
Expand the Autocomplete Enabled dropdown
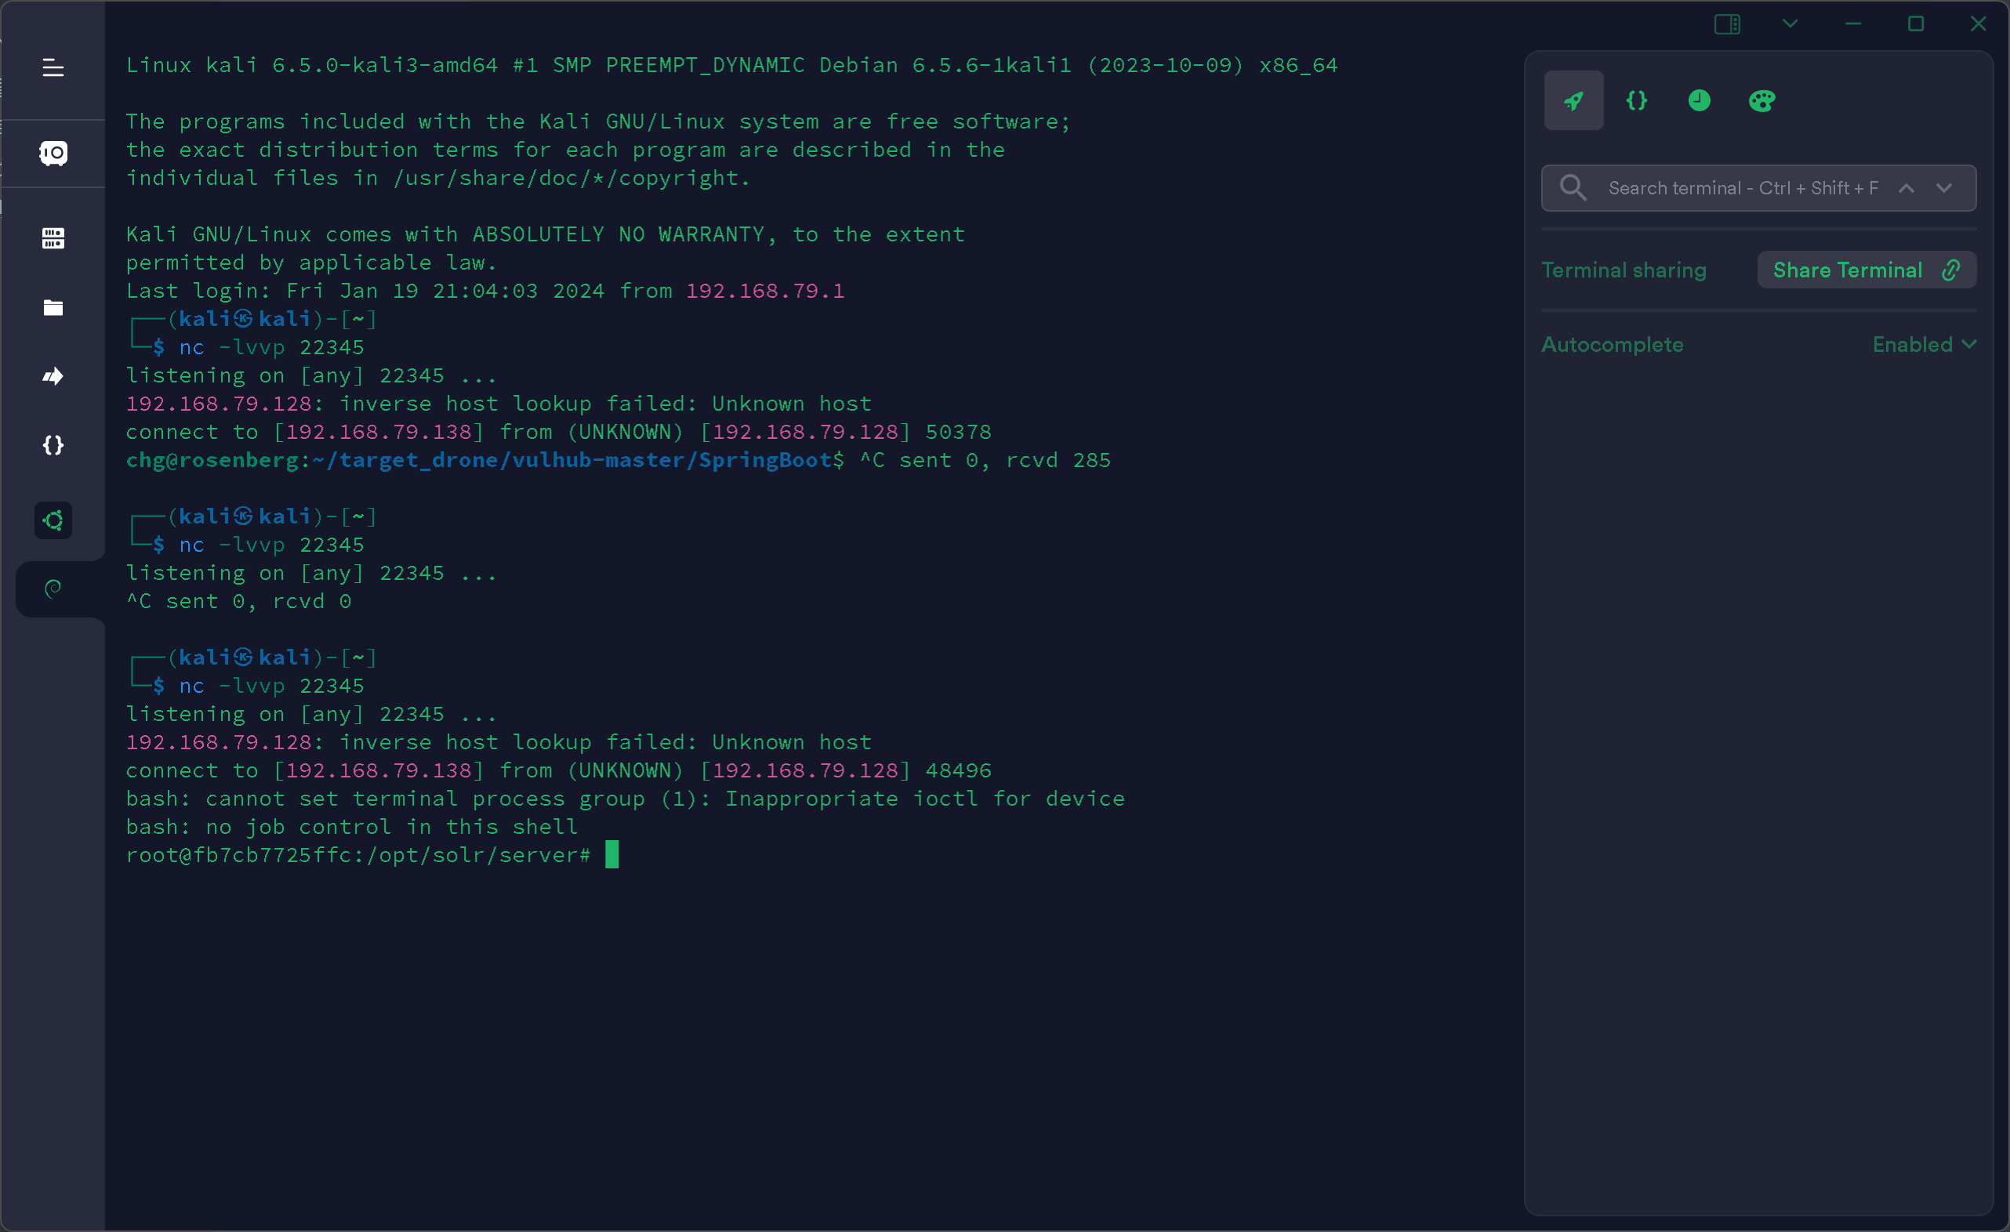(1924, 345)
